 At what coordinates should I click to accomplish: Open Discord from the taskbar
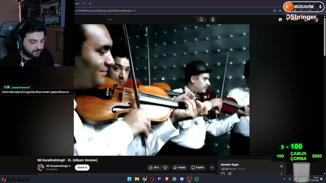point(182,179)
